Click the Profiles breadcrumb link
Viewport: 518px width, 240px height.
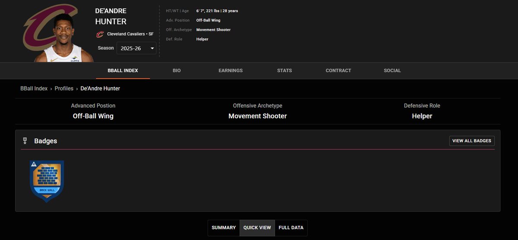(x=64, y=88)
